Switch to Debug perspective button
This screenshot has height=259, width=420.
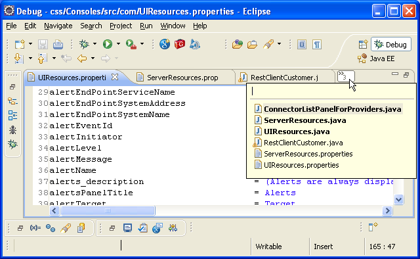pos(391,44)
